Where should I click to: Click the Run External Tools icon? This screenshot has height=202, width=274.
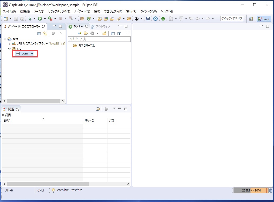(x=50, y=19)
